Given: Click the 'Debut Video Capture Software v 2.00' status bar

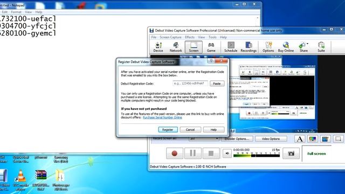Looking at the screenshot, I should [188, 167].
